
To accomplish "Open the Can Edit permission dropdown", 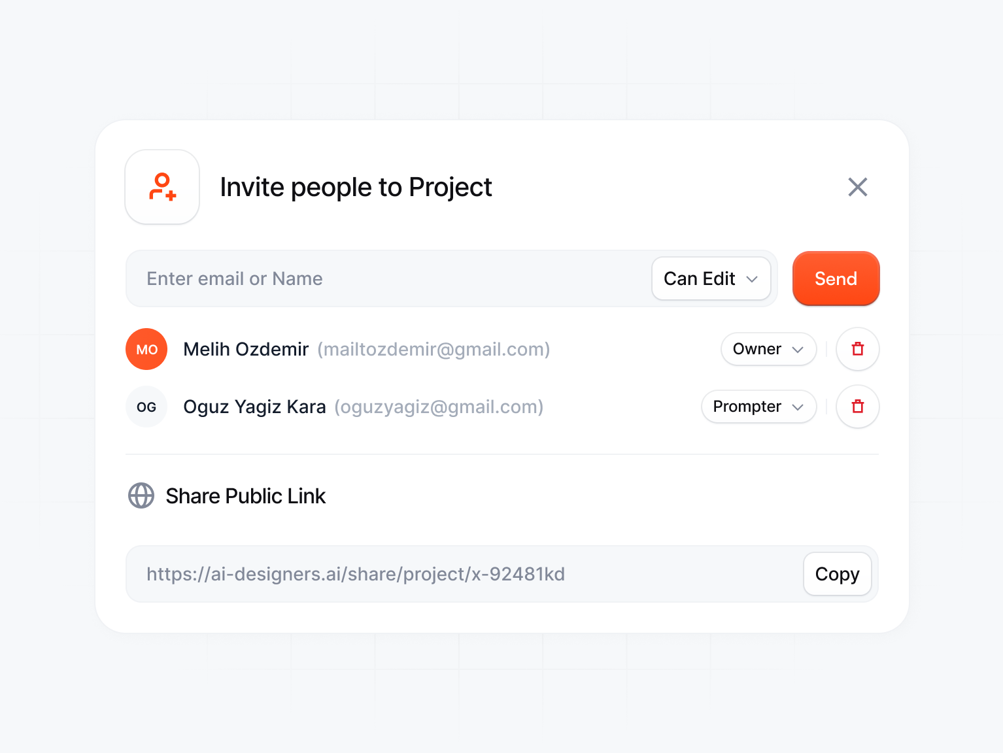I will [x=711, y=278].
